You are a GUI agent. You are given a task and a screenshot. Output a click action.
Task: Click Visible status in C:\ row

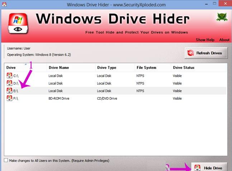pyautogui.click(x=177, y=76)
